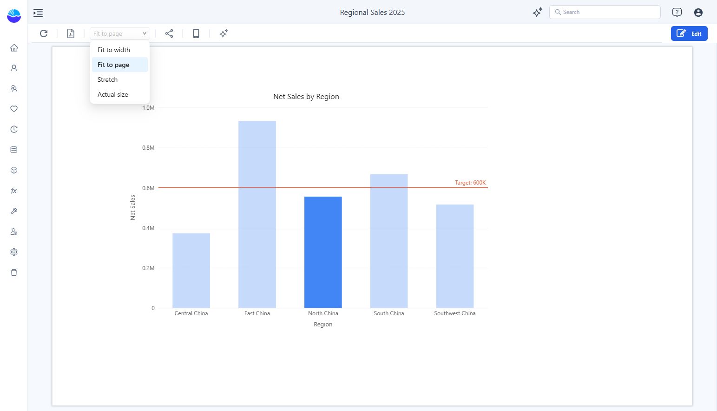
Task: Open the user admin sidebar icon with gear badge
Action: [x=14, y=232]
